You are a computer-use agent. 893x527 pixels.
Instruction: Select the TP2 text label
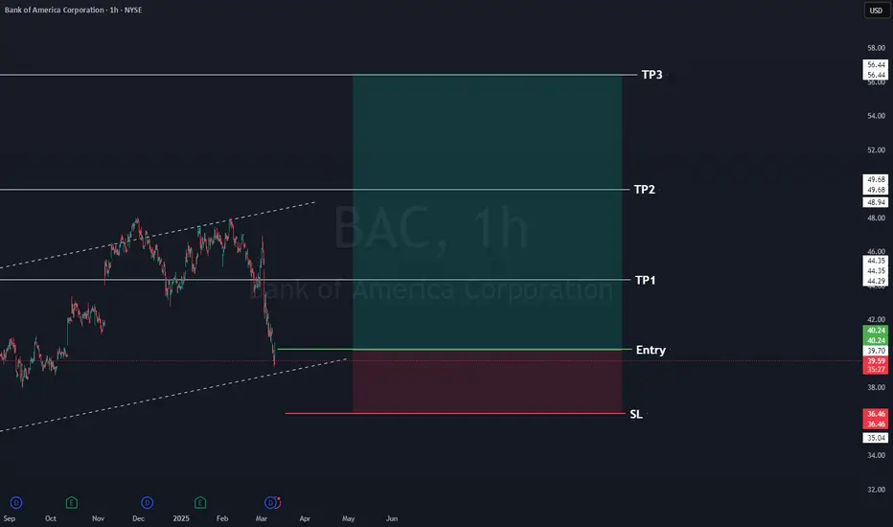click(x=644, y=189)
